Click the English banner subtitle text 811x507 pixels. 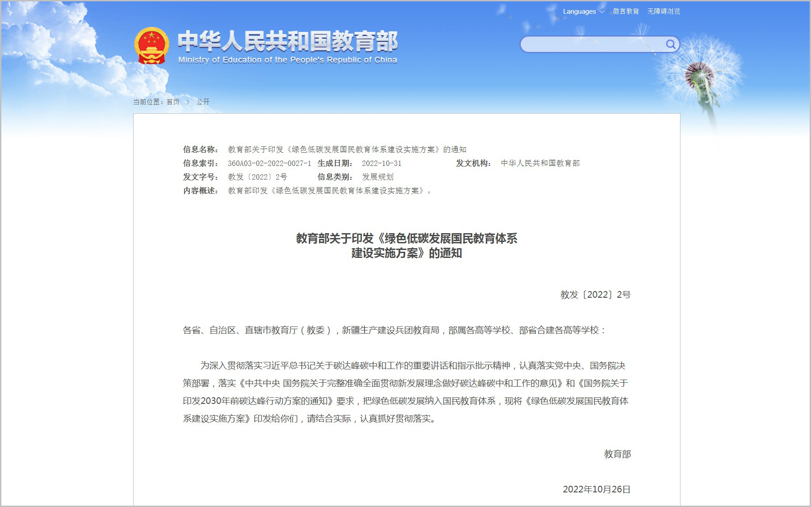[x=287, y=61]
